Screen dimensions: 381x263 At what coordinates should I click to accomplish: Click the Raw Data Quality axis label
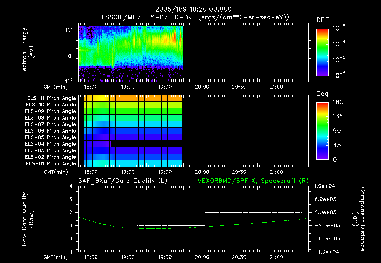28,219
